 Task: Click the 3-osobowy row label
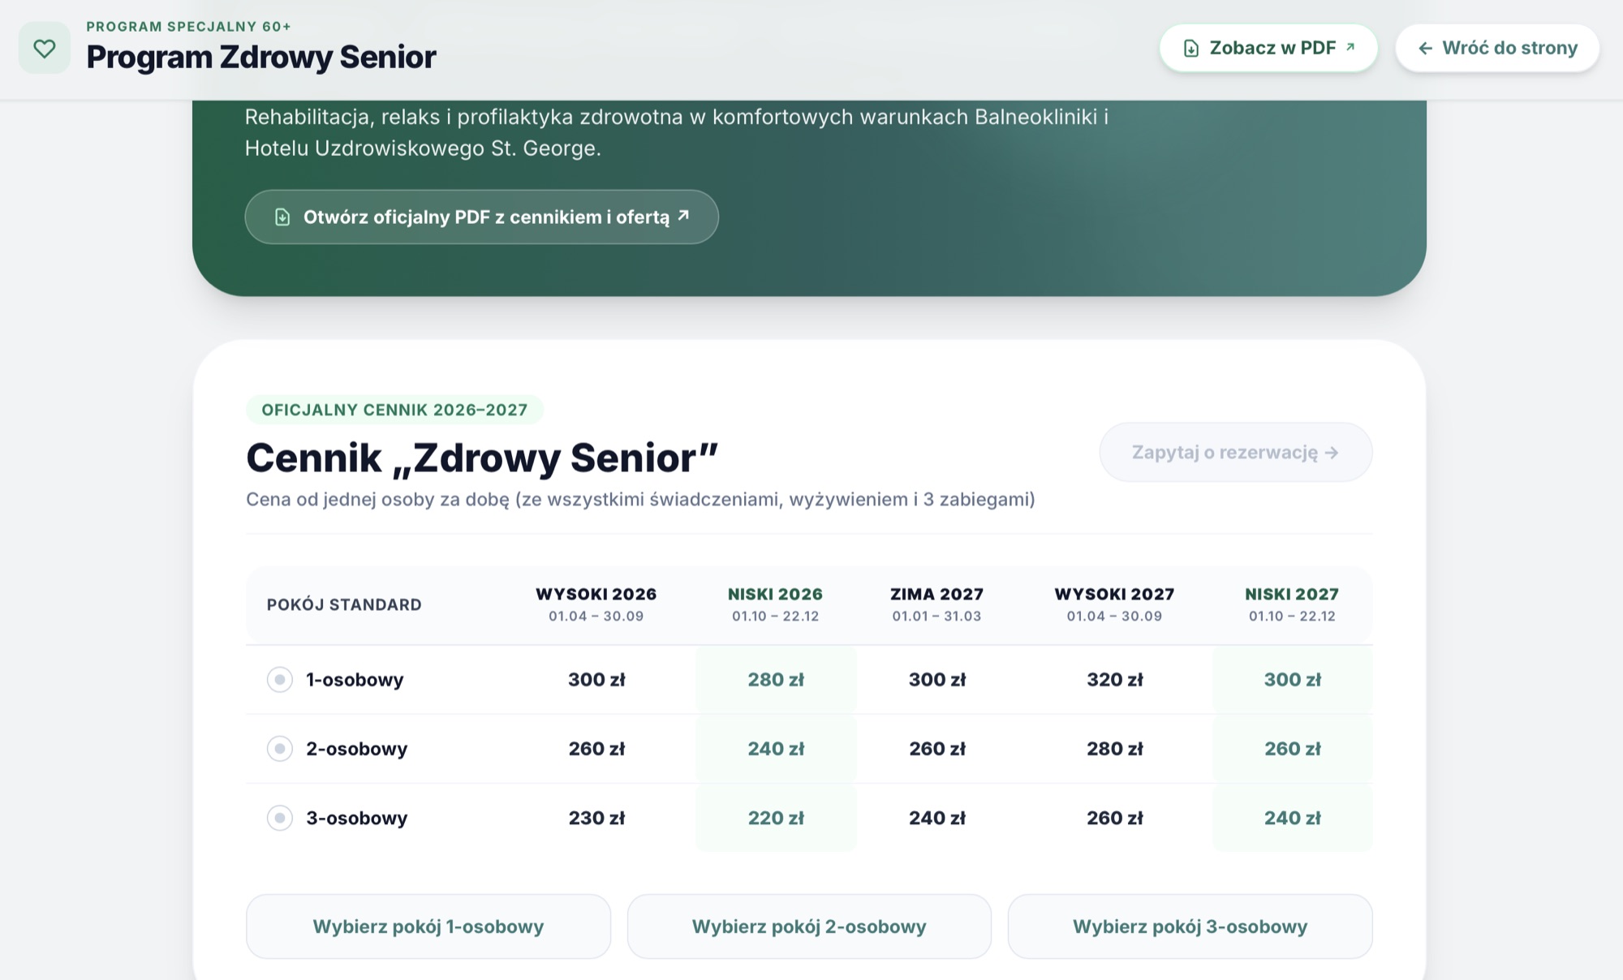356,817
